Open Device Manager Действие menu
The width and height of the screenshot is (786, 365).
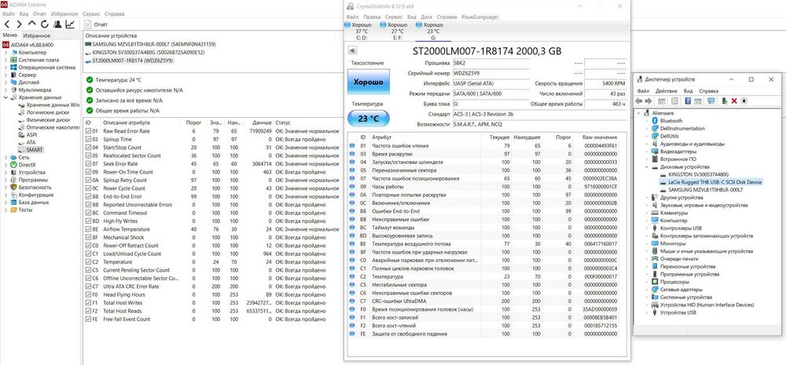pos(667,91)
